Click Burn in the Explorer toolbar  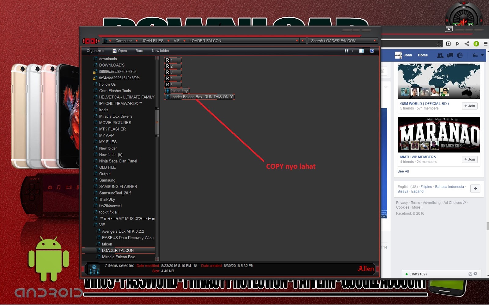[139, 51]
